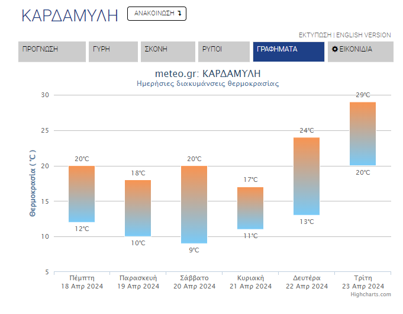Switch to ENGLISH VERSION link
Screen dimensions: 403x314
click(363, 35)
